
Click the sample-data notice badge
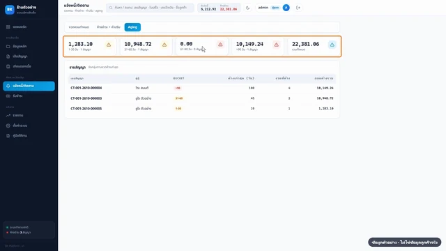[x=404, y=243]
